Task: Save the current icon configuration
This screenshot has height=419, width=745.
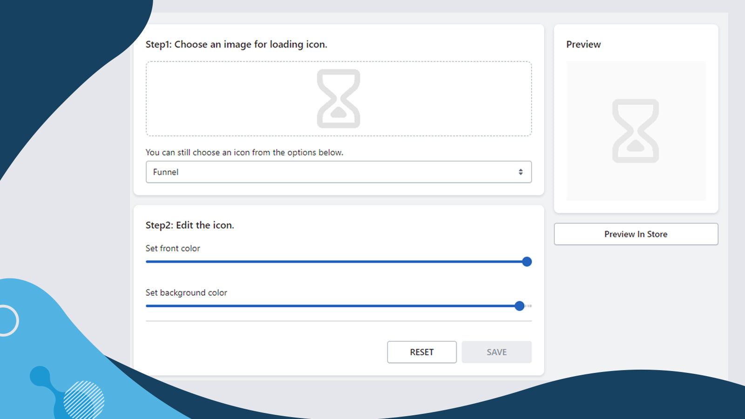Action: coord(496,352)
